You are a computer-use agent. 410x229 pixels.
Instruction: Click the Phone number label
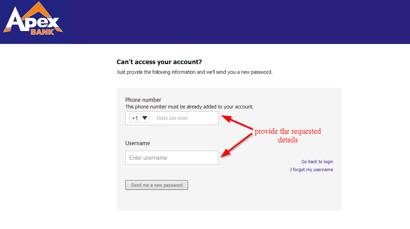143,100
